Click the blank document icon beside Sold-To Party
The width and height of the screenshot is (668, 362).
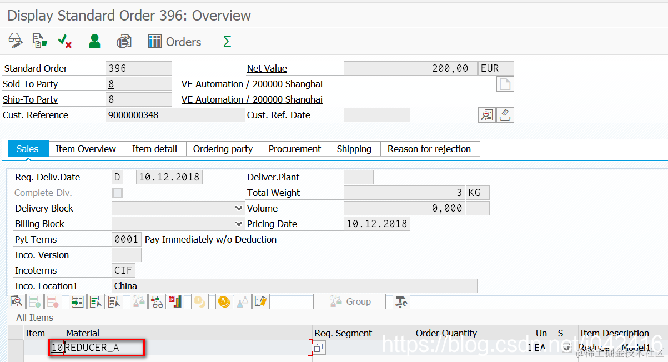tap(505, 84)
